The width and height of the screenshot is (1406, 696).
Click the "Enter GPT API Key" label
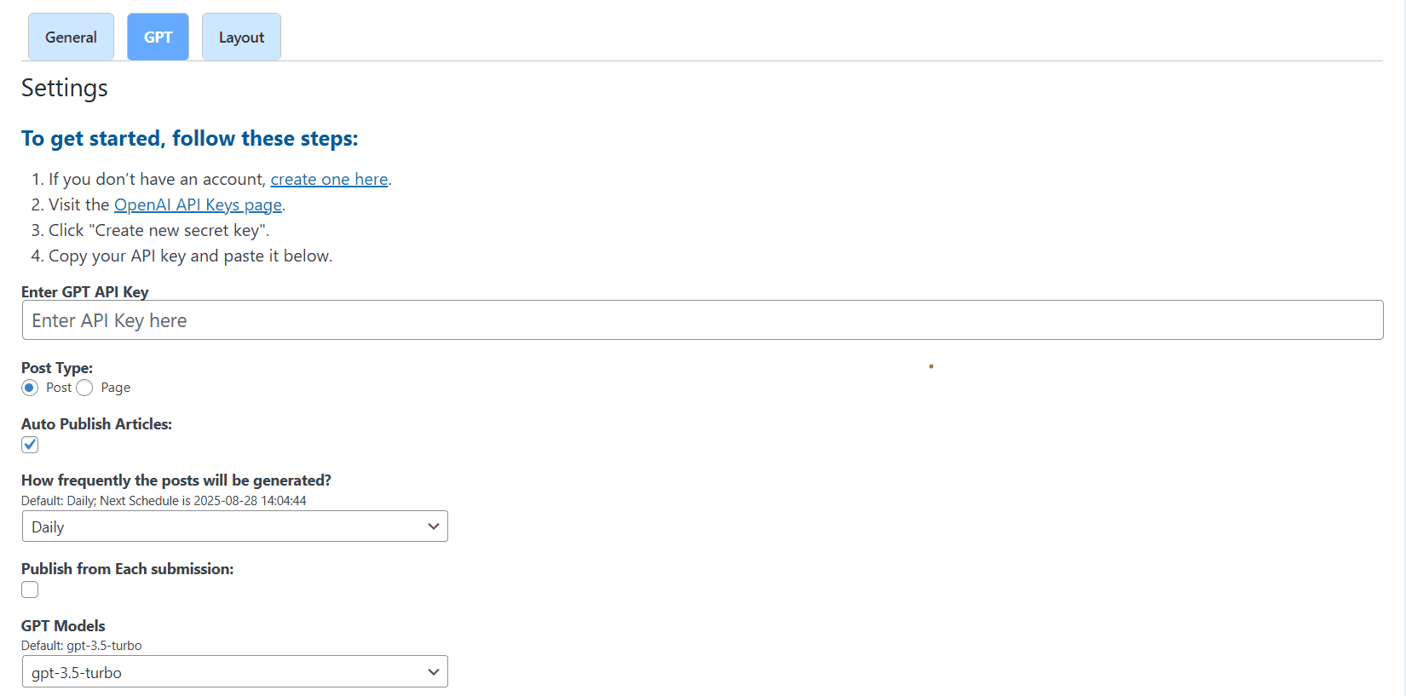[x=84, y=292]
